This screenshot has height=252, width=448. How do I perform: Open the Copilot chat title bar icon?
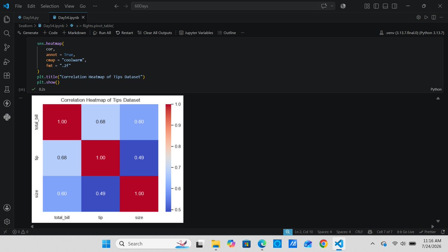point(324,6)
